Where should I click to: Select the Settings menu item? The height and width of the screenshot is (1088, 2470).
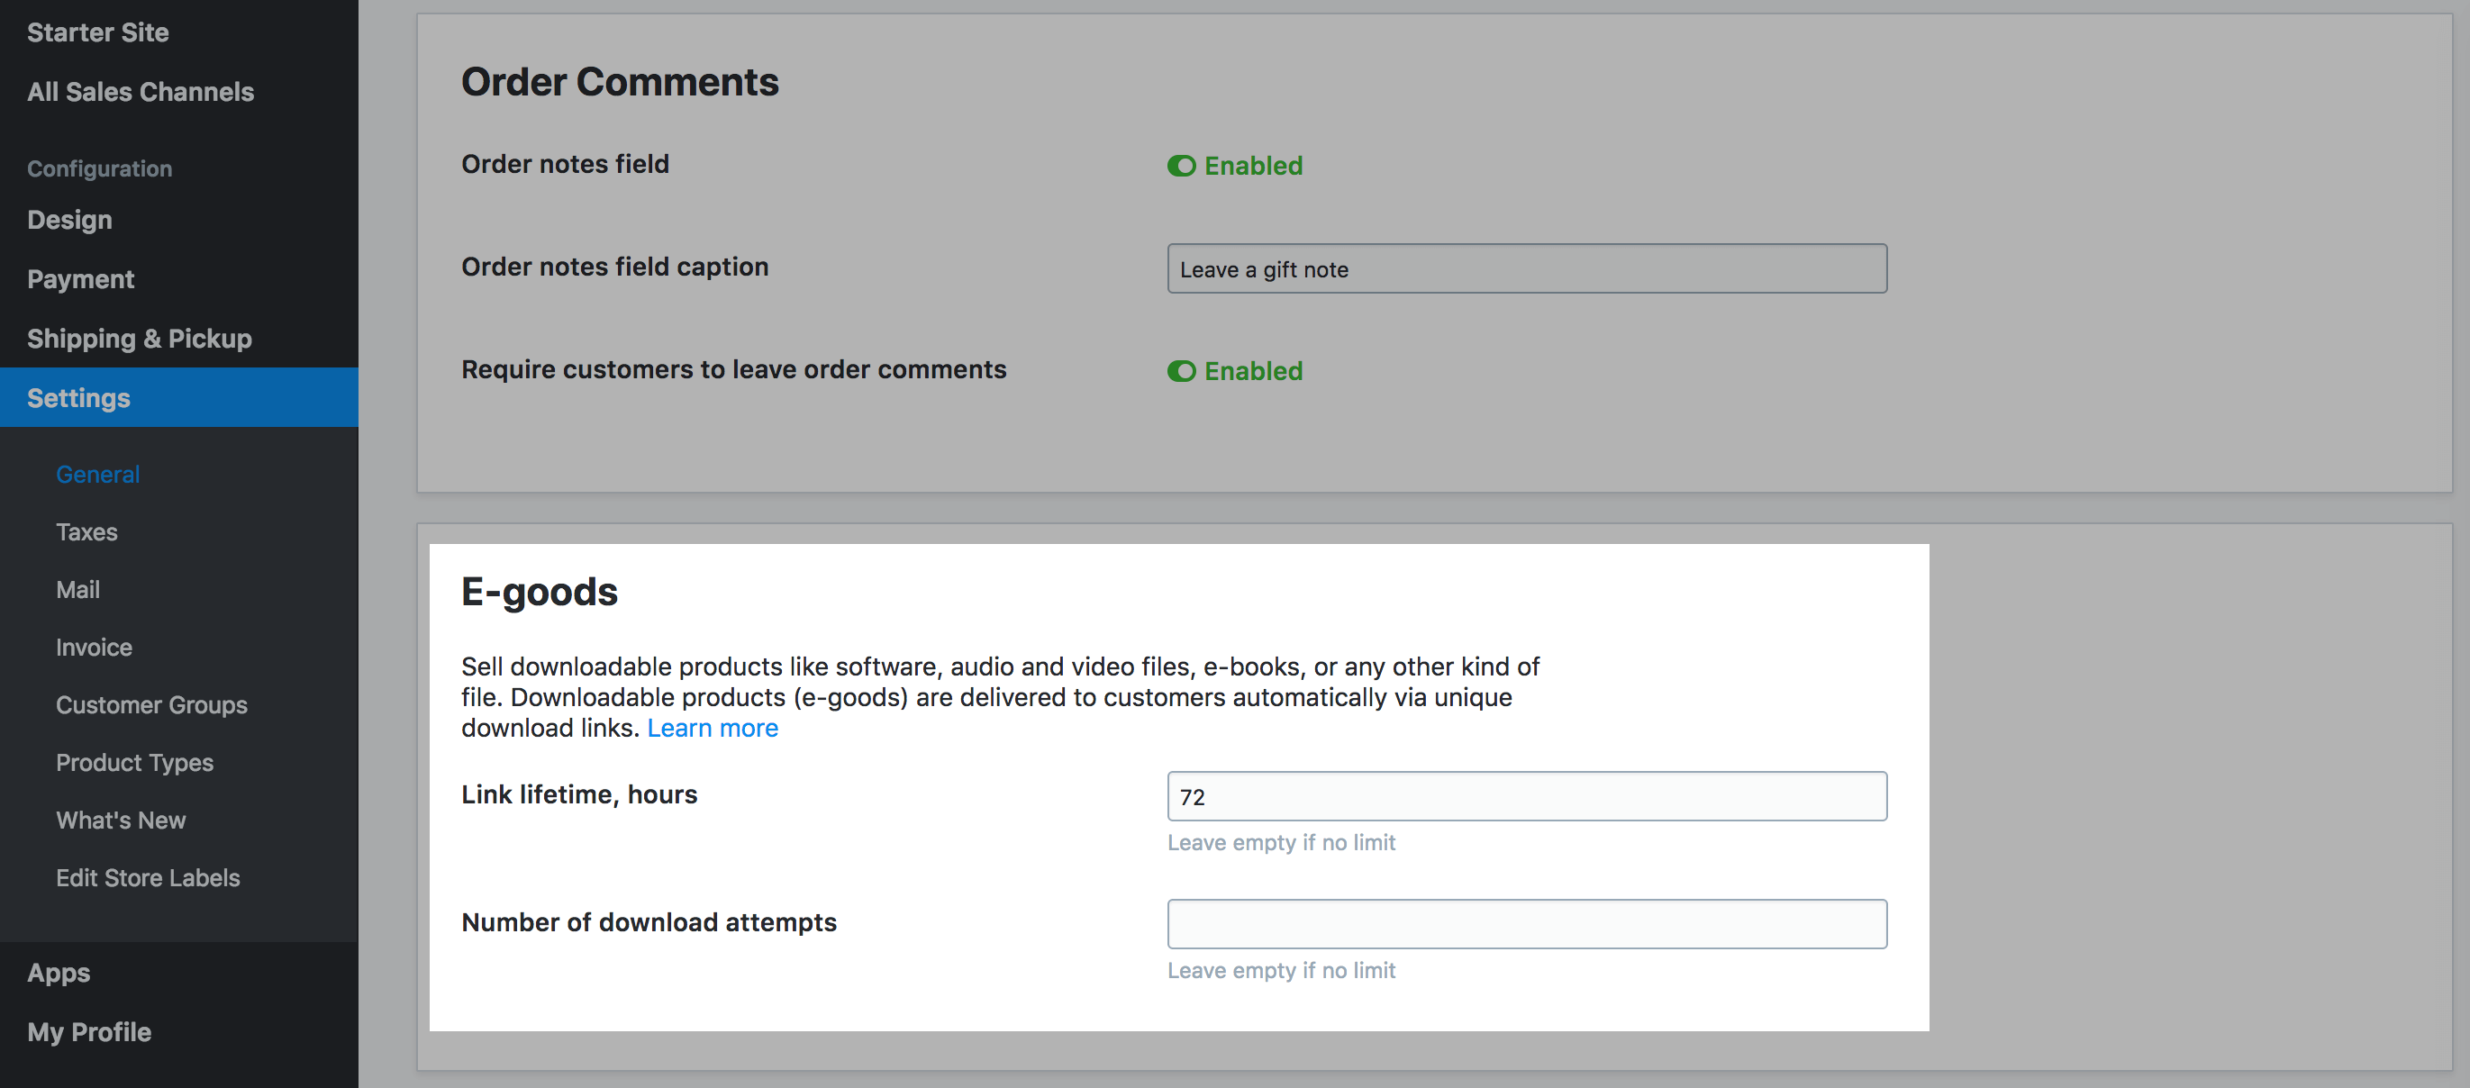click(78, 398)
